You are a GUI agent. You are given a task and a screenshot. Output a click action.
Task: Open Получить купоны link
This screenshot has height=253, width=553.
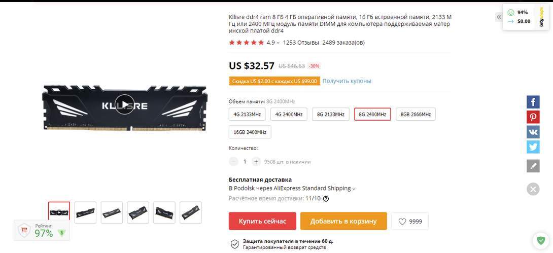click(x=347, y=81)
